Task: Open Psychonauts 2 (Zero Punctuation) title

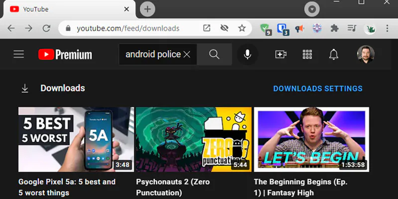Action: click(173, 187)
